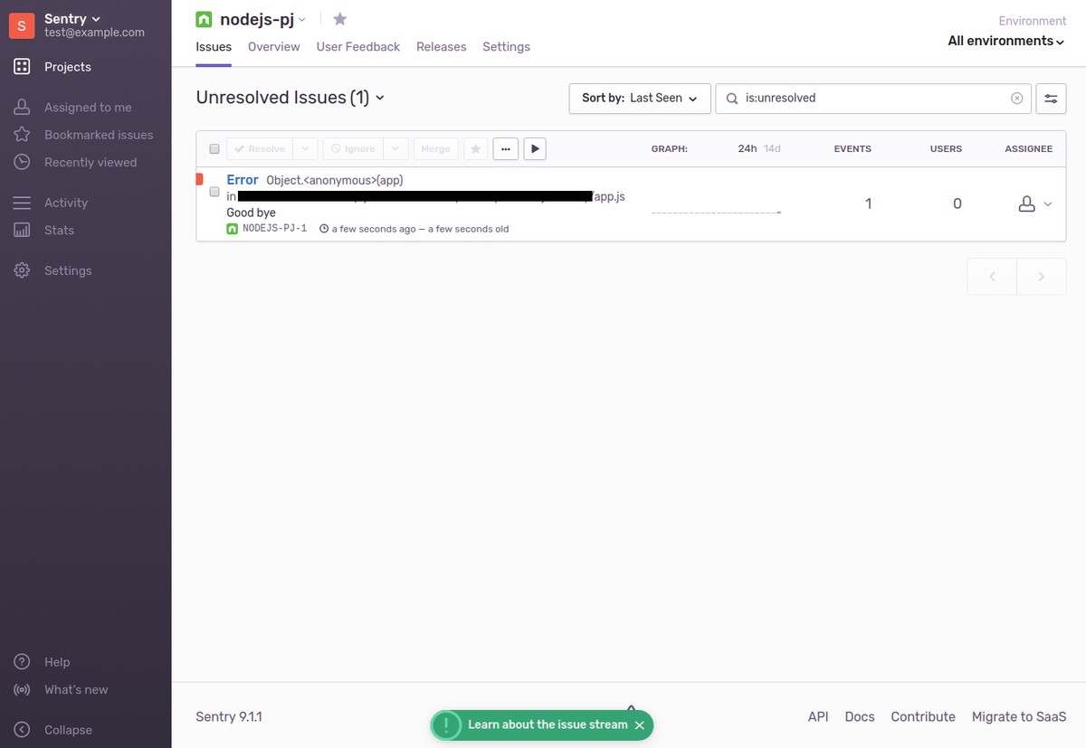Open the Sort by Last Seen dropdown

pyautogui.click(x=640, y=98)
